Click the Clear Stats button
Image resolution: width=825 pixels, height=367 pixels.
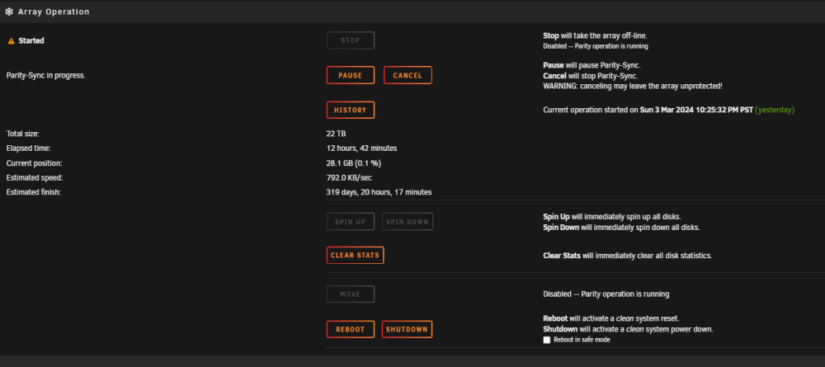click(x=355, y=255)
